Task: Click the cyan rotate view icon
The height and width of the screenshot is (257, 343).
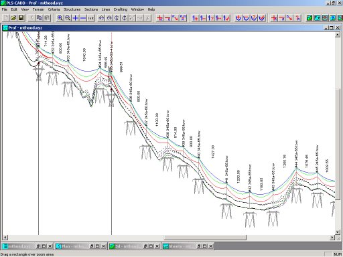Action: [x=318, y=18]
